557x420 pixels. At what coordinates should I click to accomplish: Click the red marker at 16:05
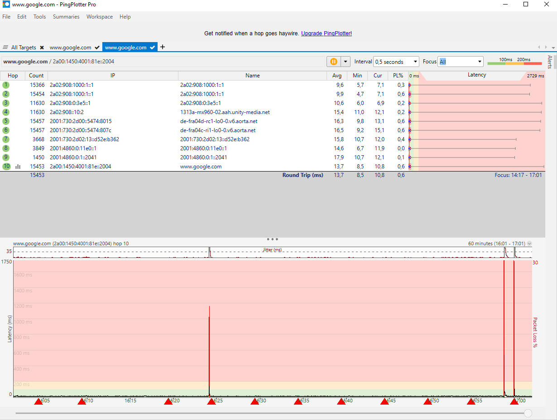click(38, 401)
